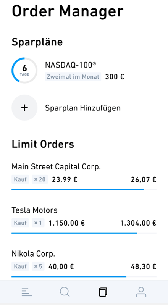Click Tesla Motors progress bar
The width and height of the screenshot is (168, 305).
coord(84,233)
